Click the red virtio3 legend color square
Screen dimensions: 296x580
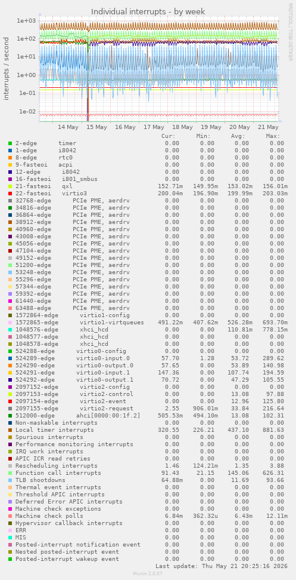10,194
